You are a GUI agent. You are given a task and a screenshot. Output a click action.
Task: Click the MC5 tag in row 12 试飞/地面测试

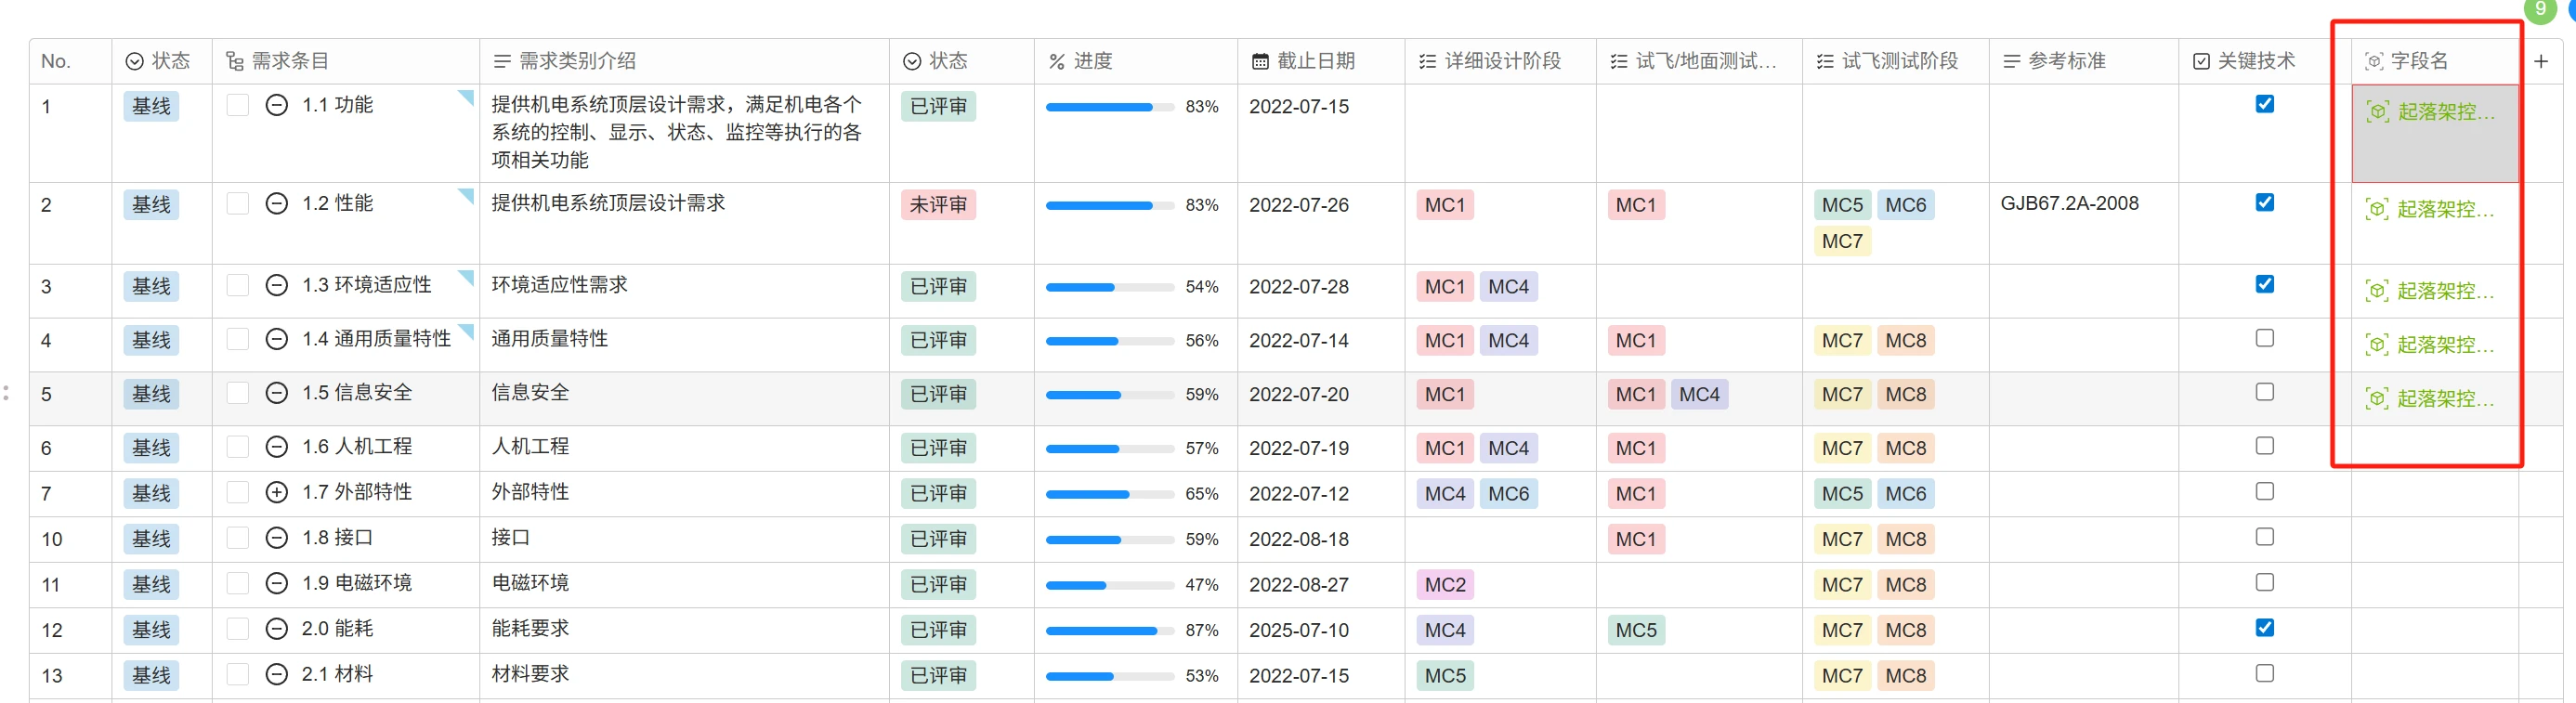[x=1636, y=630]
